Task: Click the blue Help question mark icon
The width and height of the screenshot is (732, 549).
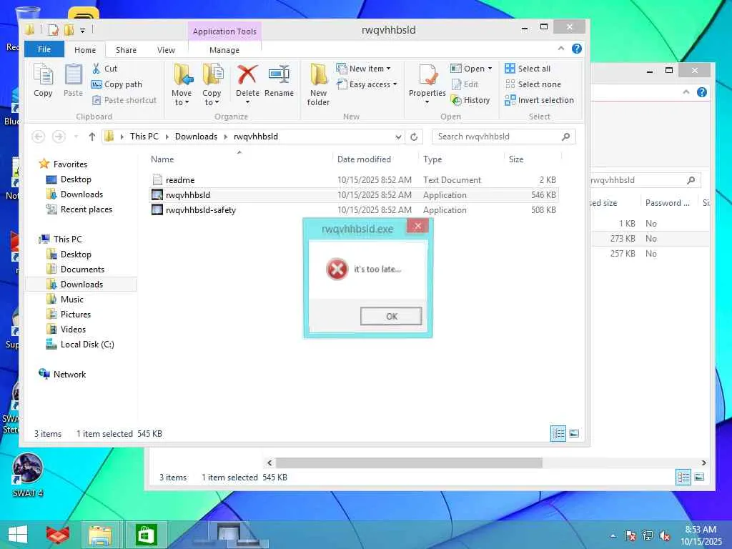Action: click(x=577, y=49)
